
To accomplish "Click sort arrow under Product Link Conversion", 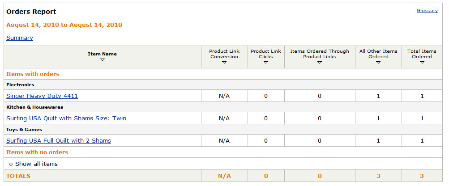I will click(x=224, y=63).
